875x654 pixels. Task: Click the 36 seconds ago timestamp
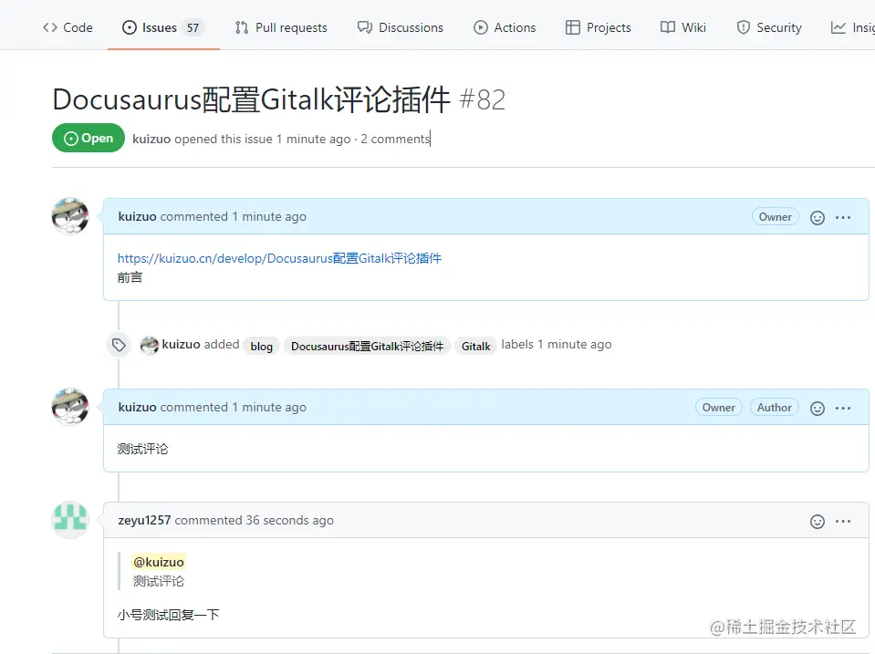289,520
